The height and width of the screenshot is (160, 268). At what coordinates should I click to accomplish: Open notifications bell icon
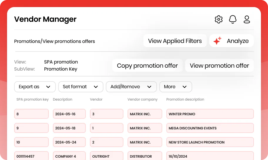[233, 19]
